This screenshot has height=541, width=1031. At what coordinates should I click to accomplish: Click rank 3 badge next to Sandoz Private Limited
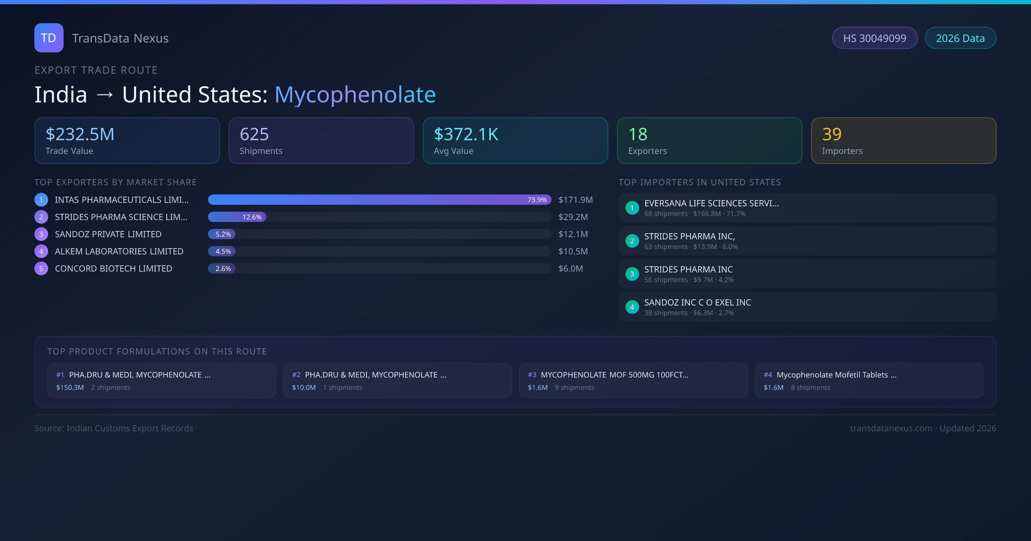pyautogui.click(x=41, y=234)
